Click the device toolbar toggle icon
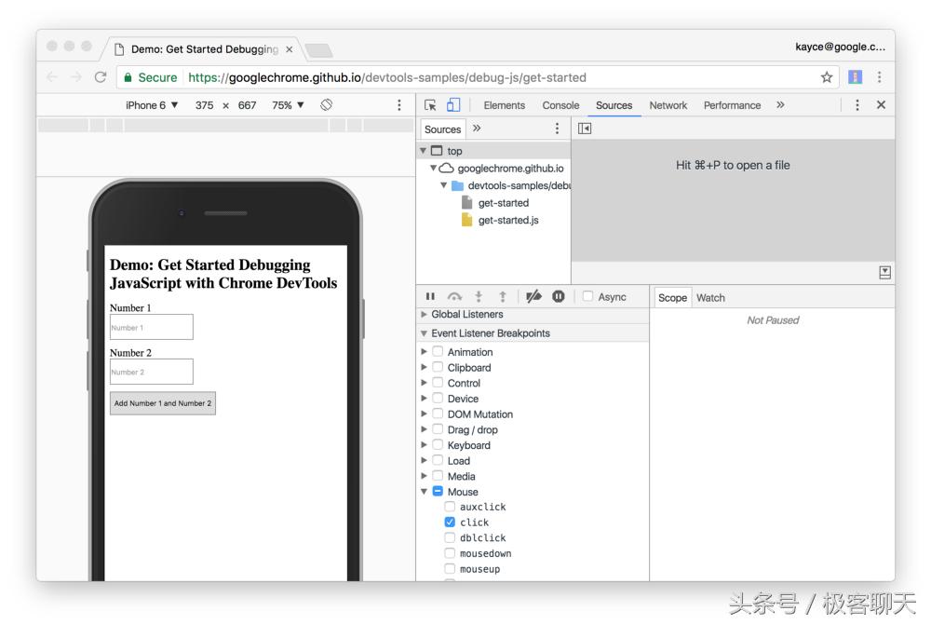Image resolution: width=931 pixels, height=624 pixels. click(x=452, y=104)
